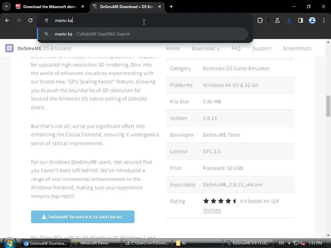Open the profile avatar icon
331x248 pixels.
[x=312, y=20]
